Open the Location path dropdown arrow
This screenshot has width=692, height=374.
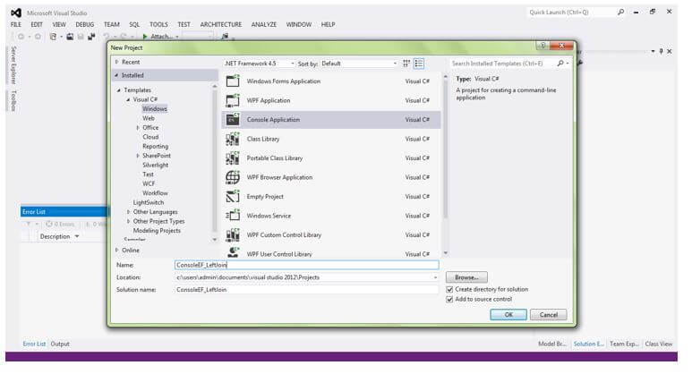point(435,277)
